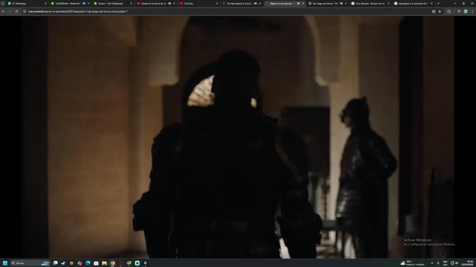Open the Chrome profile avatar
This screenshot has height=267, width=476.
466,11
